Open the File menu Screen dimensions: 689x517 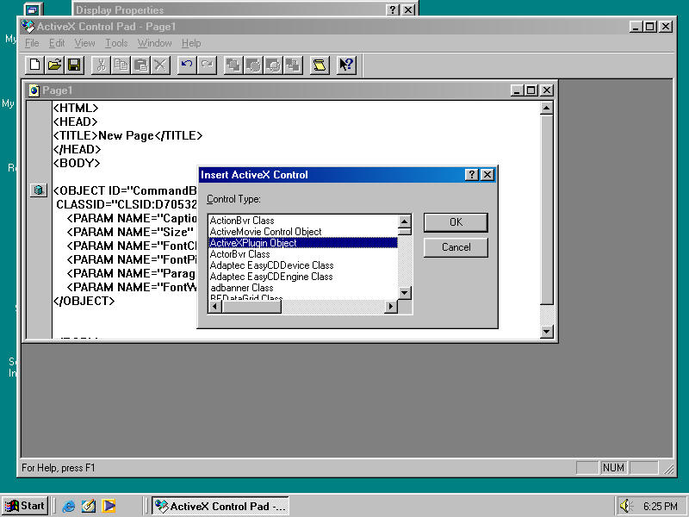[32, 43]
